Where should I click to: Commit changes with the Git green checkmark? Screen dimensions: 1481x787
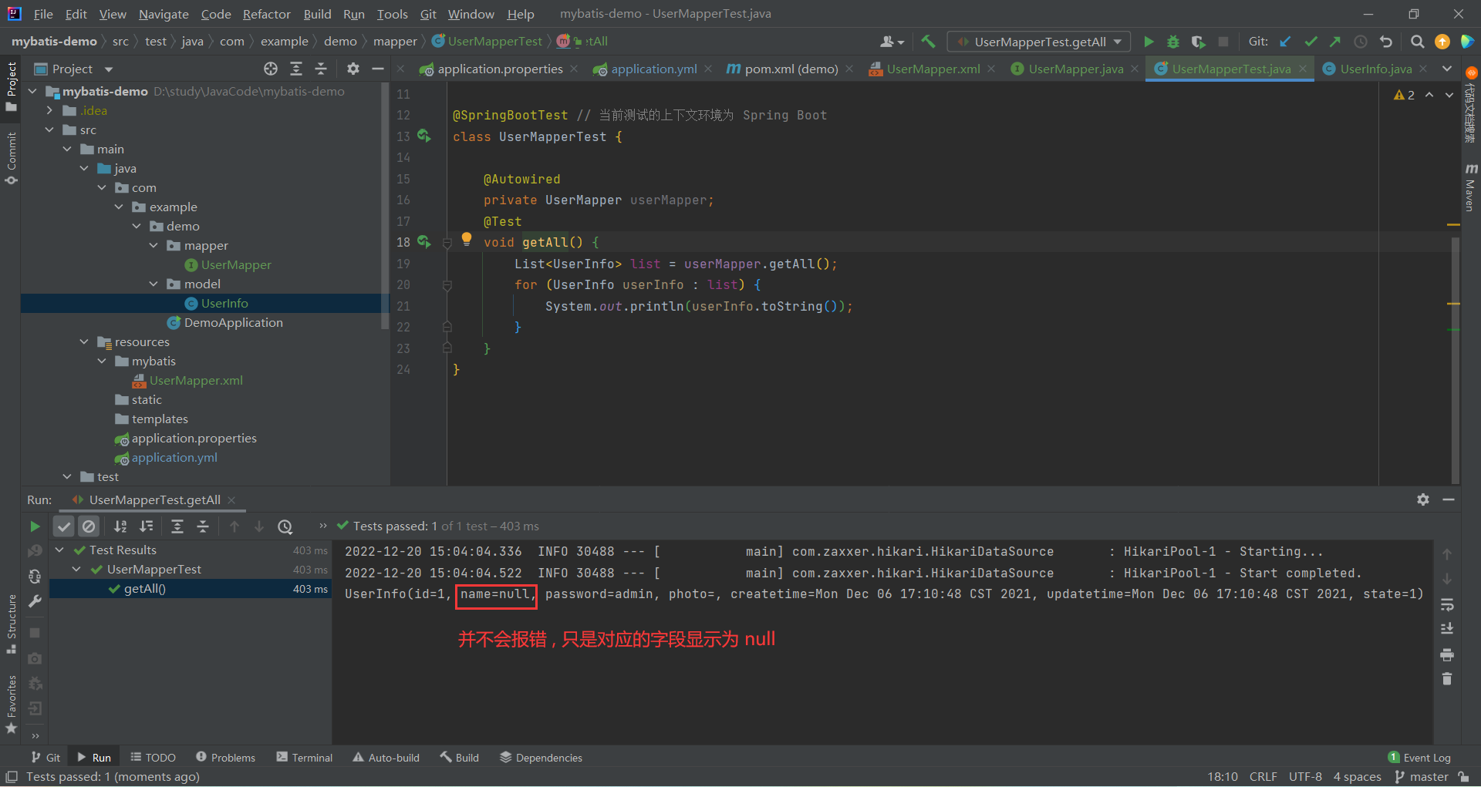pyautogui.click(x=1311, y=42)
